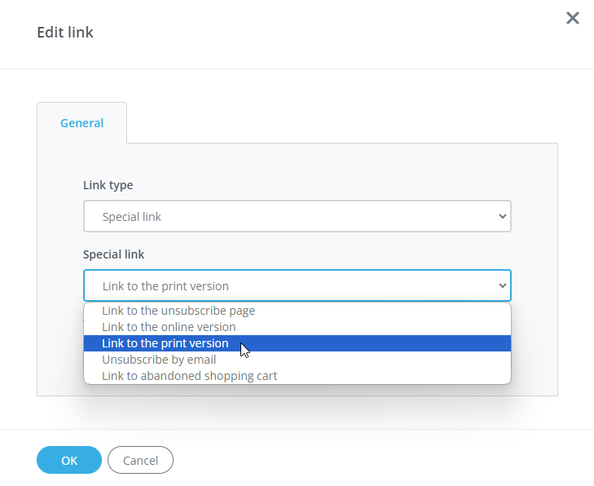Click the blank space right of General tab
Screen dimensions: 594x486
[x=342, y=122]
